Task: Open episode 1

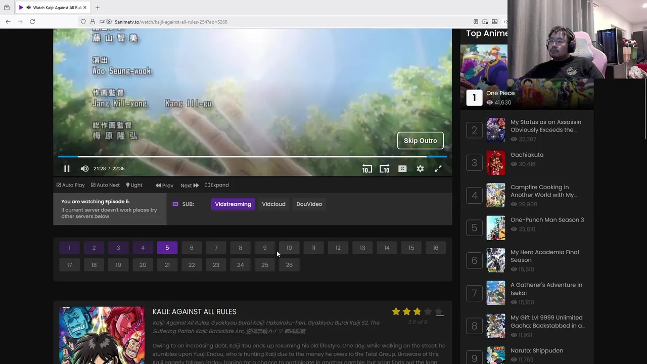Action: click(x=69, y=248)
